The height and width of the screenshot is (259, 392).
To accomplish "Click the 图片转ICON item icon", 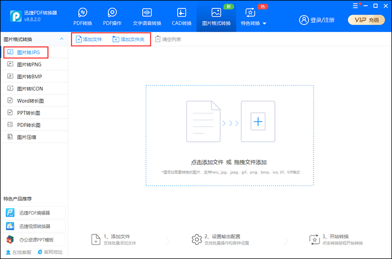I will pyautogui.click(x=10, y=88).
